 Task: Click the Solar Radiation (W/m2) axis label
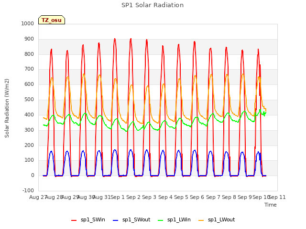point(7,108)
